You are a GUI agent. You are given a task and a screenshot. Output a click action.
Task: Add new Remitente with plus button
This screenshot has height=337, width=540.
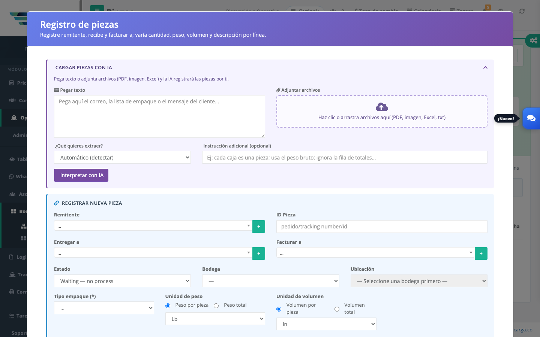point(259,227)
